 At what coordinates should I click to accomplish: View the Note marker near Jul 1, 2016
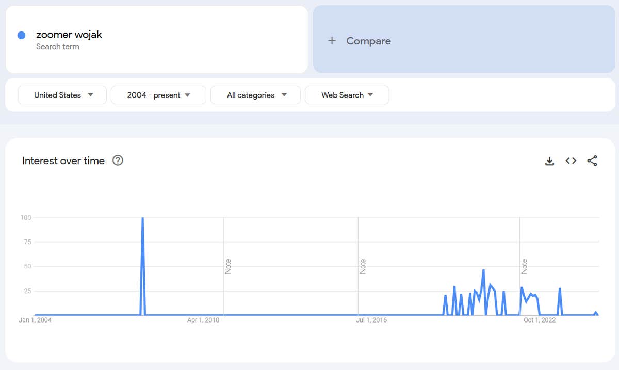[363, 266]
